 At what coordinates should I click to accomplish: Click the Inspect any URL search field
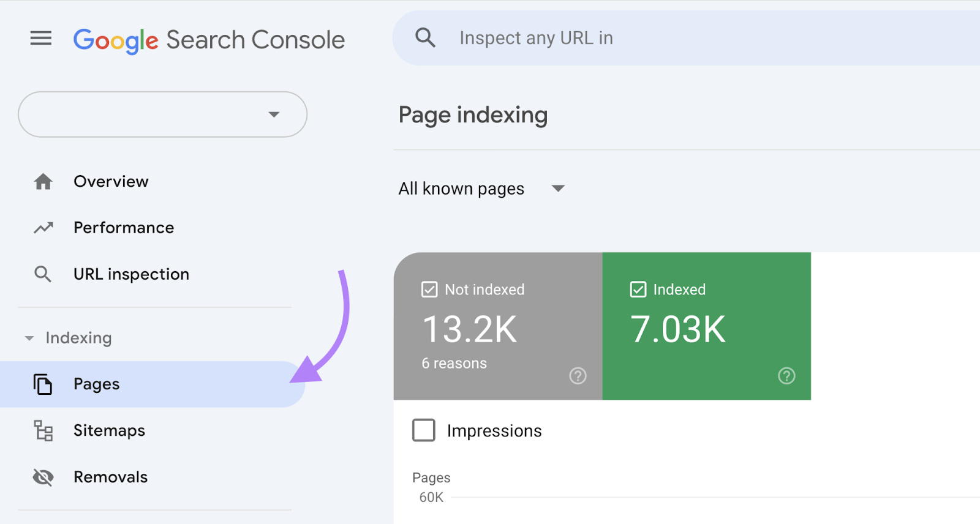tap(674, 38)
